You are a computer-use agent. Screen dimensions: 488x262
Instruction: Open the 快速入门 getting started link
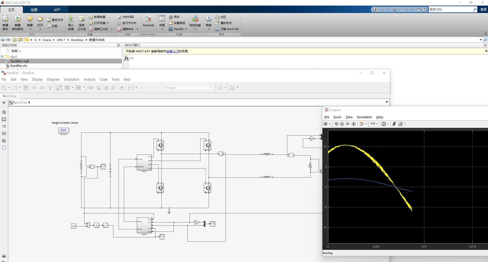pyautogui.click(x=172, y=51)
